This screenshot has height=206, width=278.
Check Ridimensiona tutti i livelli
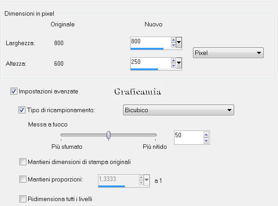point(22,198)
